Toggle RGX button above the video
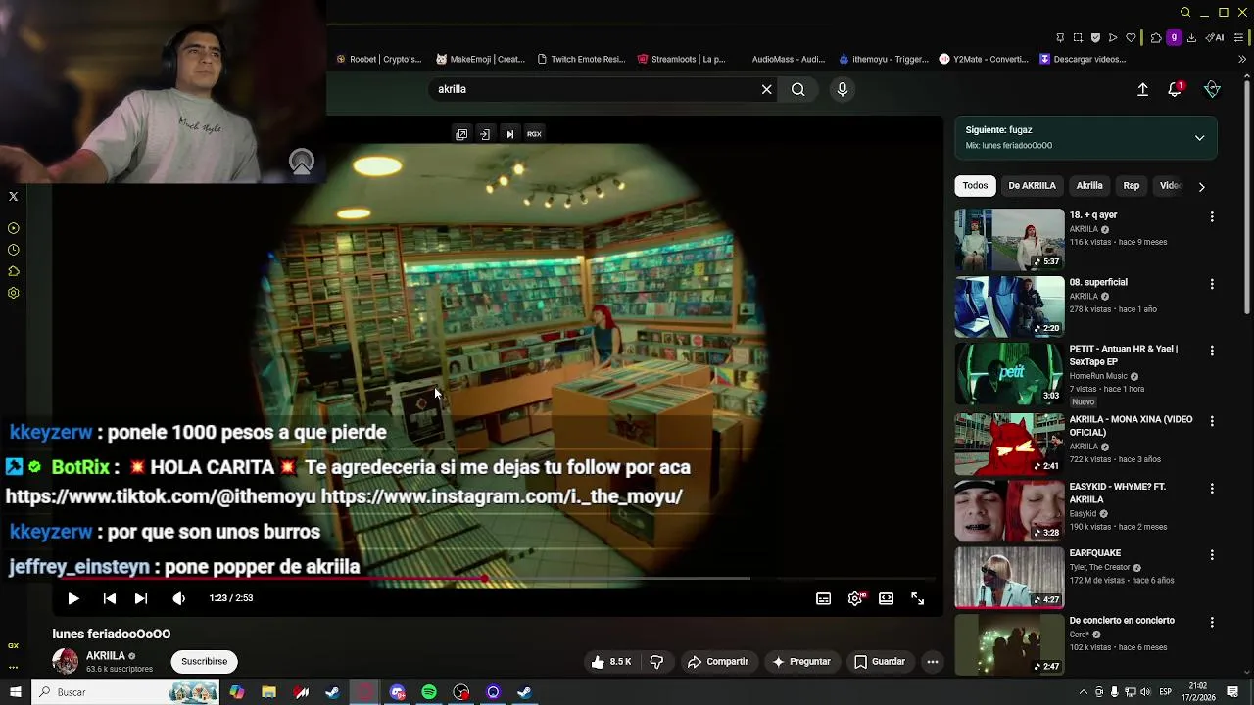This screenshot has width=1254, height=705. click(x=534, y=134)
